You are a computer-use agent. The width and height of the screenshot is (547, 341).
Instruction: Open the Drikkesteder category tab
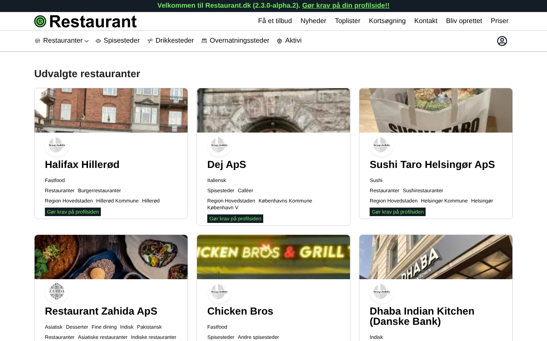pyautogui.click(x=174, y=40)
